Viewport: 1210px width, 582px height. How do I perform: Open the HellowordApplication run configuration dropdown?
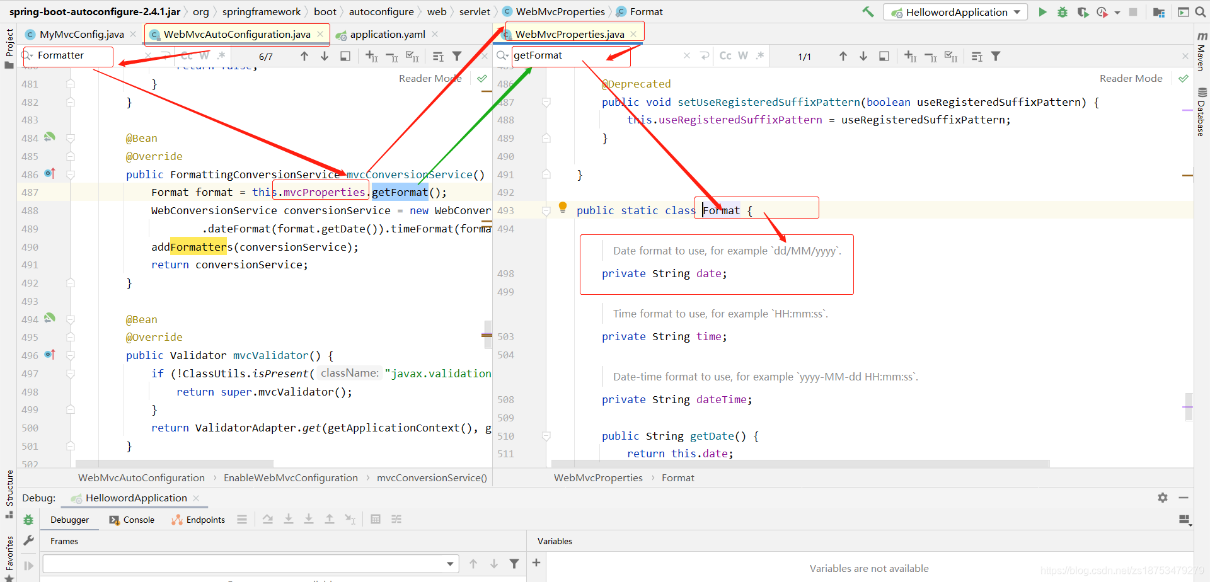tap(955, 12)
